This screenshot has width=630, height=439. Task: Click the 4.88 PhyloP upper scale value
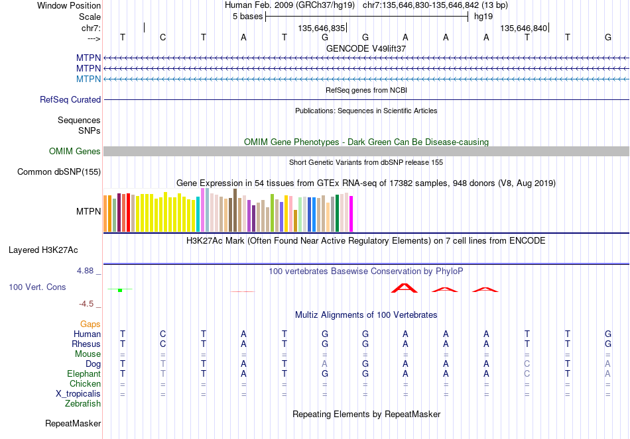pos(85,271)
